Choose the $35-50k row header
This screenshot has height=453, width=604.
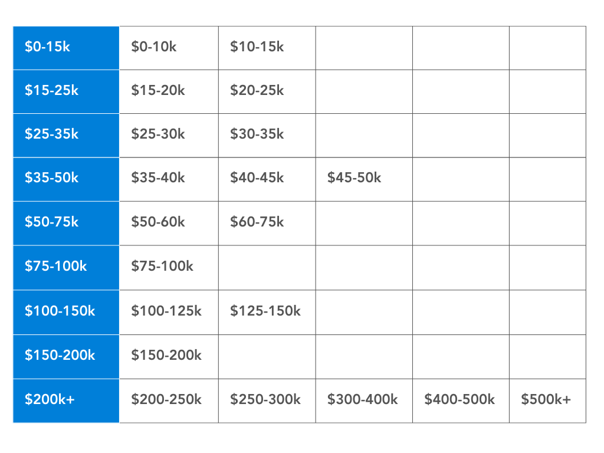click(x=65, y=178)
